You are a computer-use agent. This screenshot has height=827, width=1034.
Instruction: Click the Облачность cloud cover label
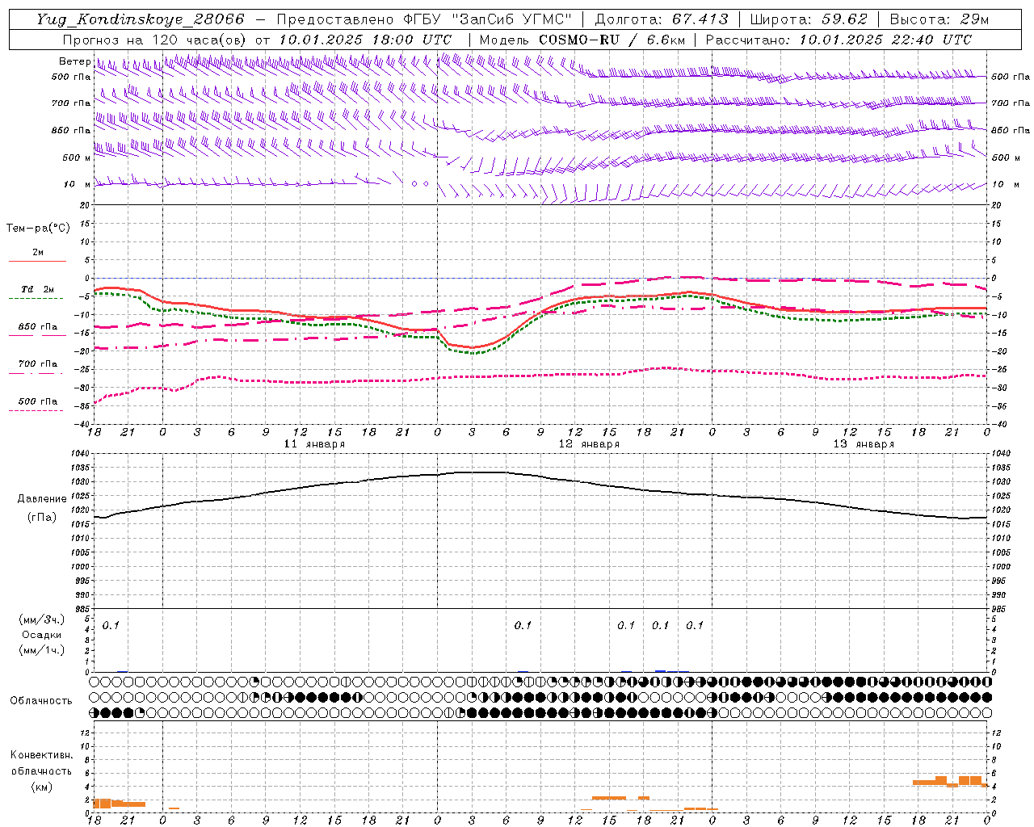click(x=41, y=701)
